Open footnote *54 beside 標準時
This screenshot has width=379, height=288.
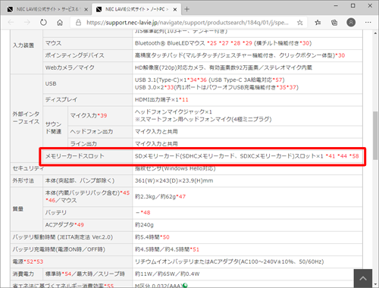[x=67, y=274]
